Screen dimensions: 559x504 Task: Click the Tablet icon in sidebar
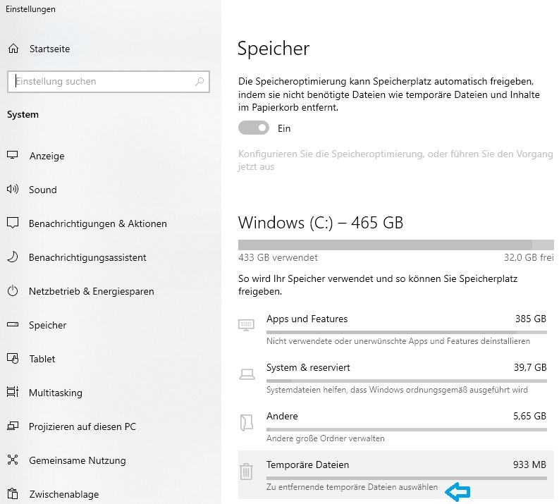(13, 359)
